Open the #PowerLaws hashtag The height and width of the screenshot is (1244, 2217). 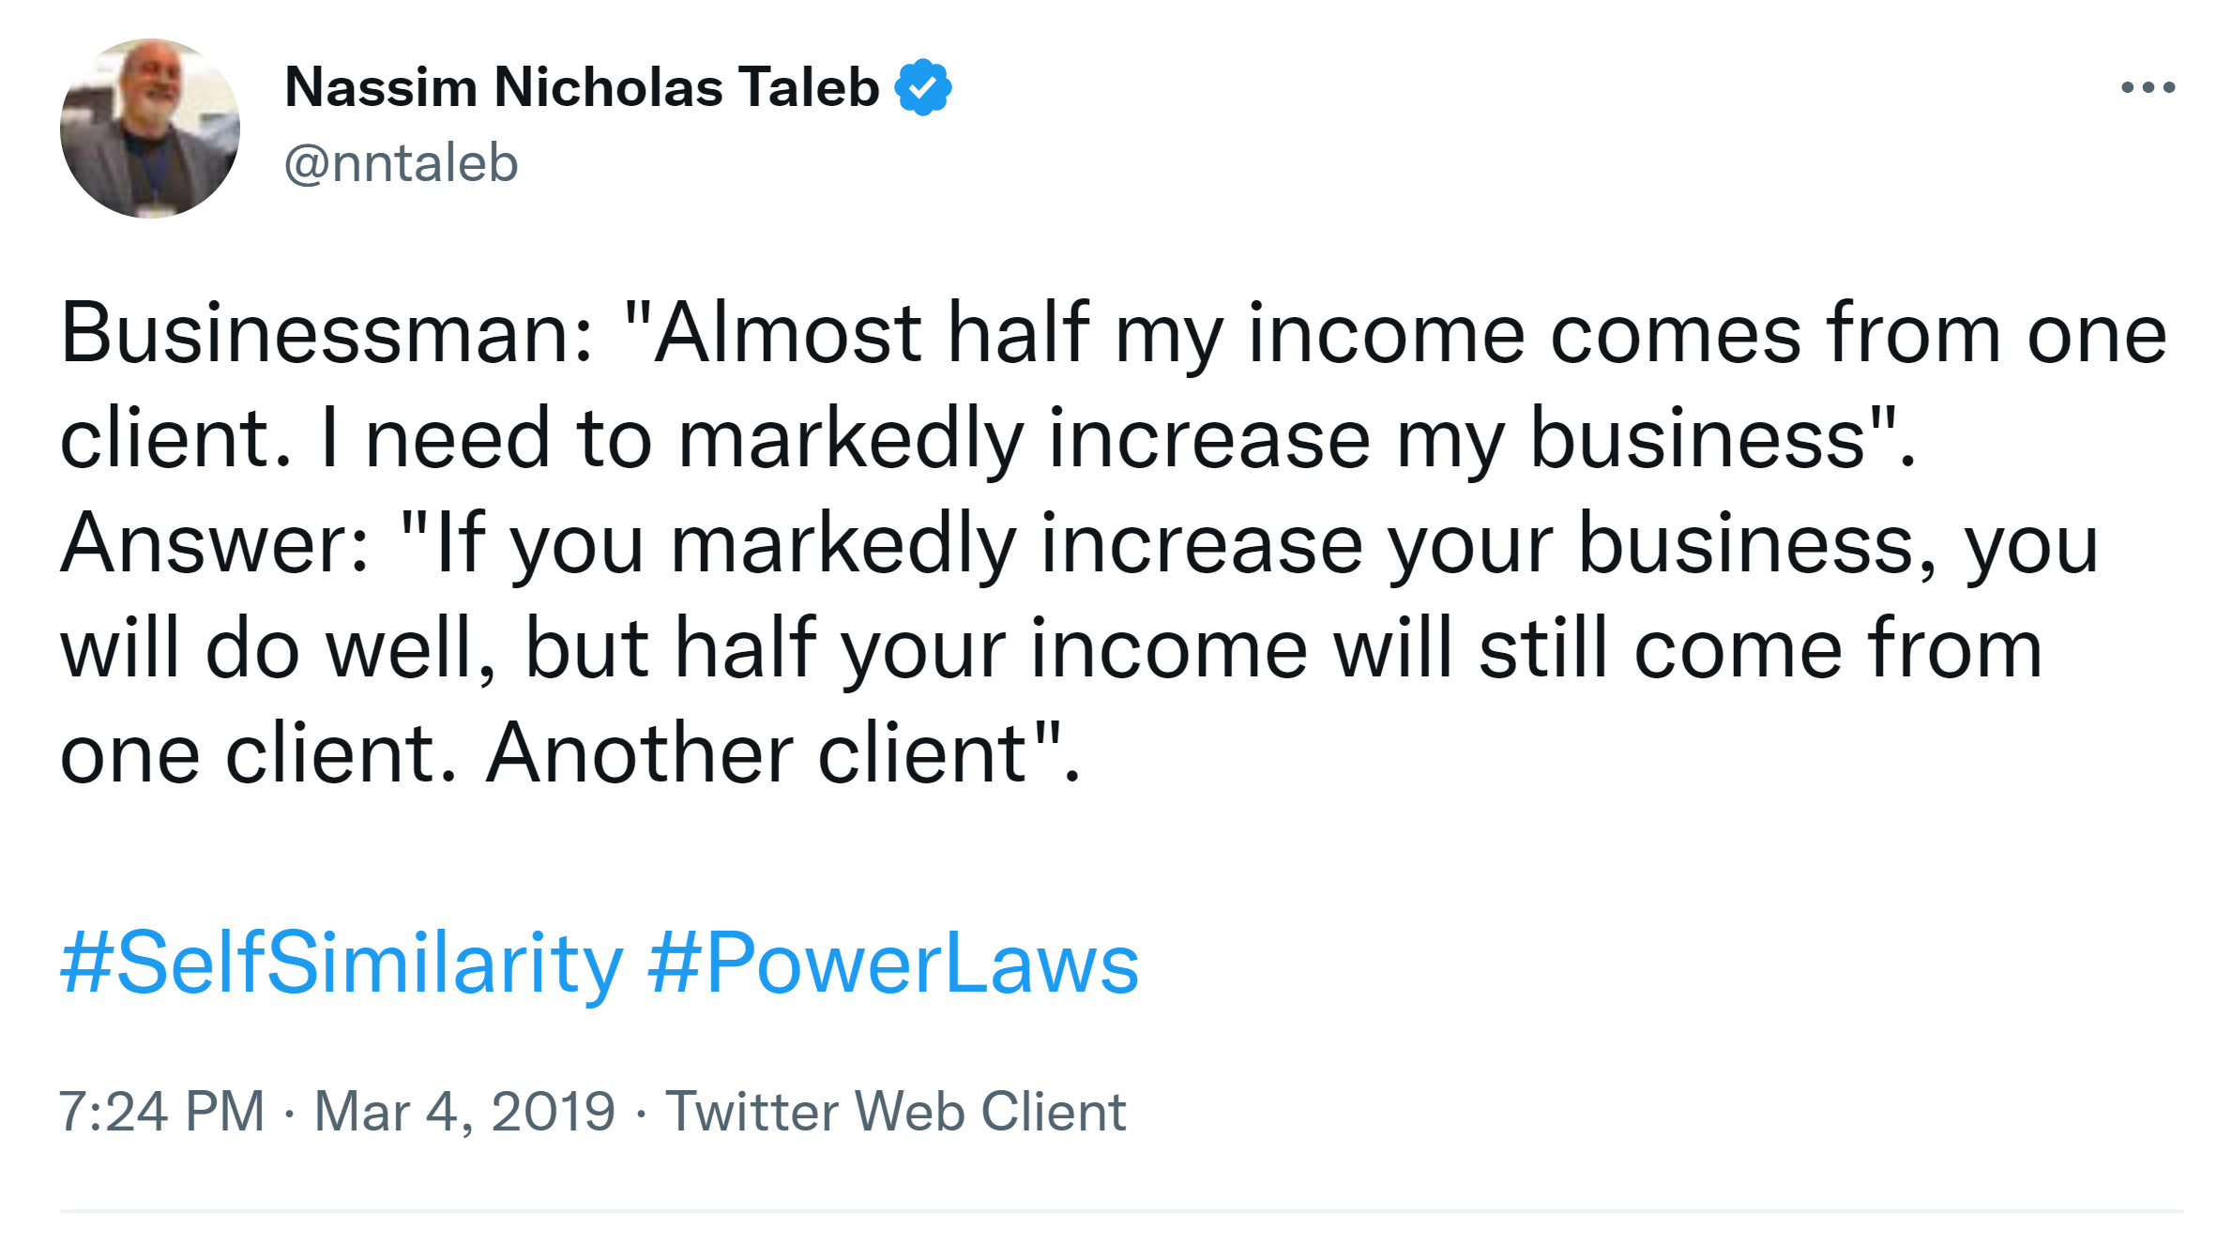893,963
